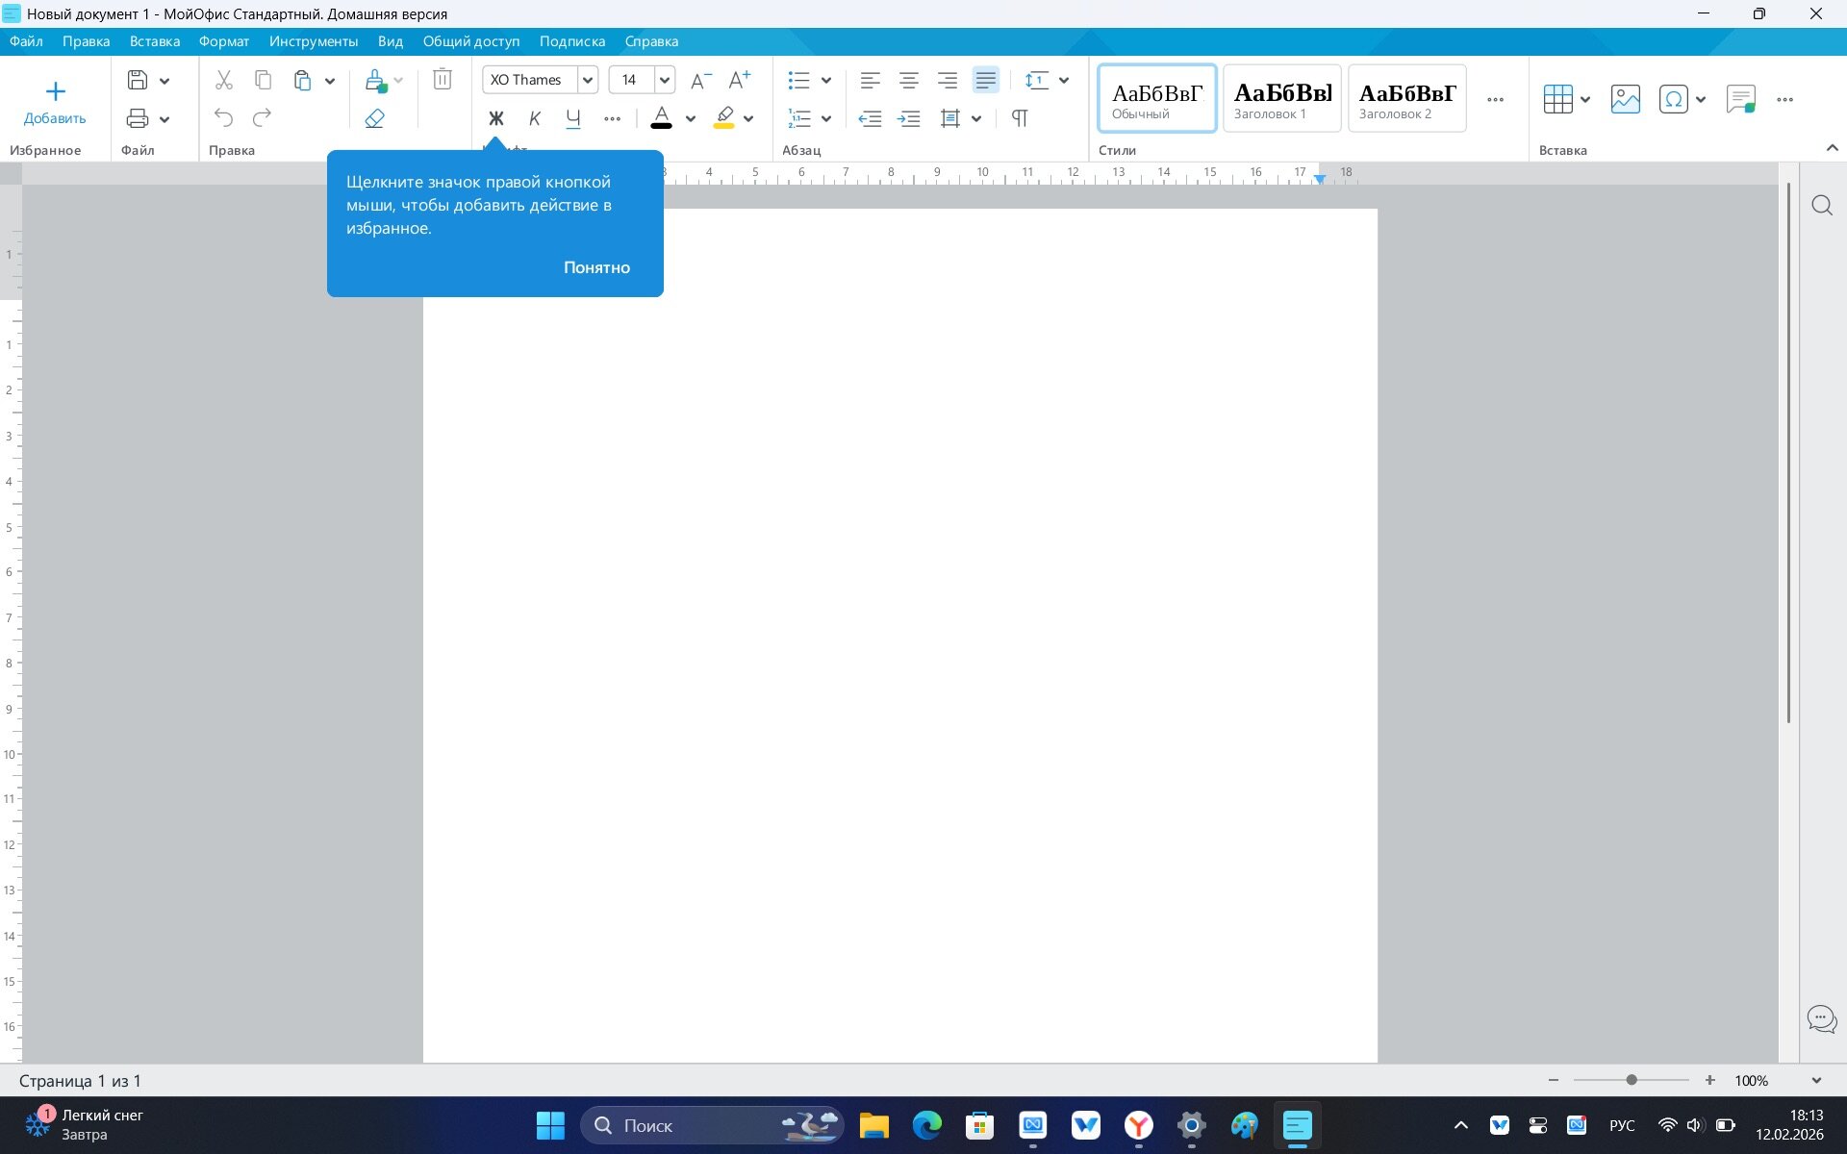Apply the Заголовок 1 style thumbnail
This screenshot has width=1847, height=1154.
(1281, 98)
